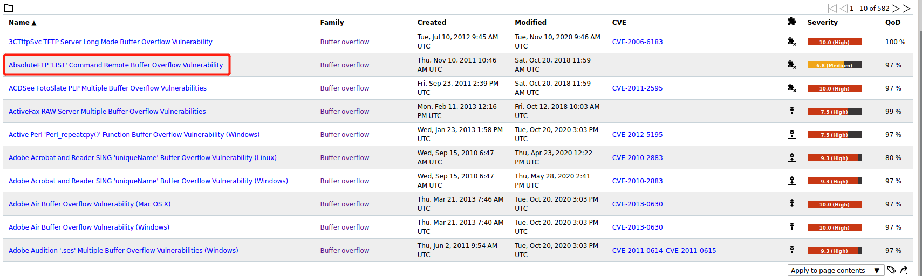Click the tag icon to add tags
Viewport: 922px width, 276px height.
coord(891,270)
